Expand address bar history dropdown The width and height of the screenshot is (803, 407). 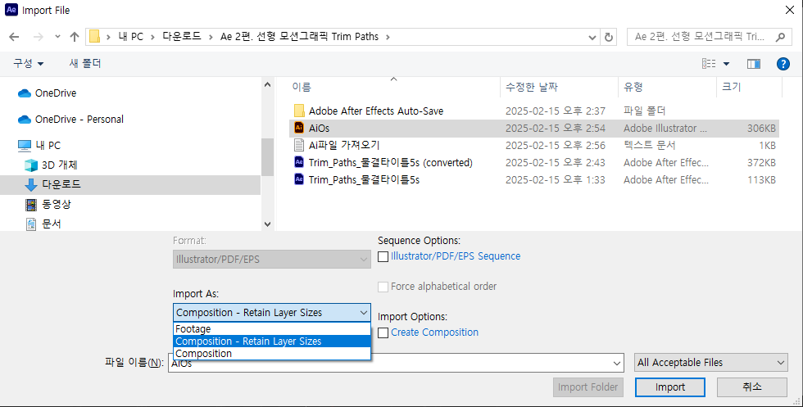(592, 37)
